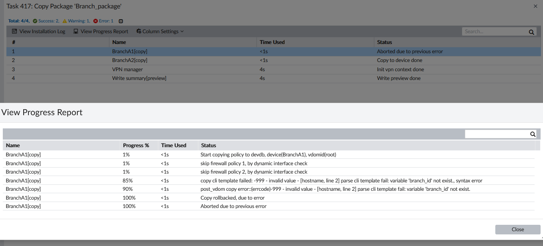The width and height of the screenshot is (543, 246).
Task: Click the View Installation Log icon
Action: click(14, 31)
